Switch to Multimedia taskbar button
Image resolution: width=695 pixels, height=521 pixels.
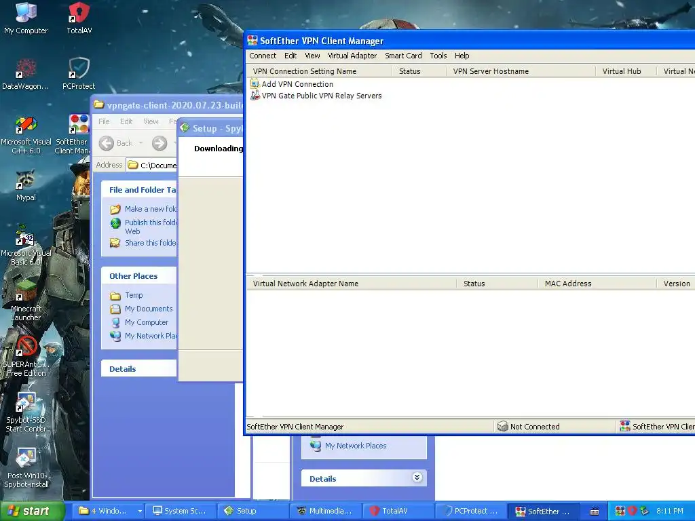coord(326,511)
